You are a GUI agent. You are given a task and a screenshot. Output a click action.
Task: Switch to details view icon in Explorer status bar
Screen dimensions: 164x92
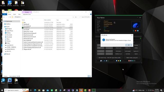[x=89, y=76]
